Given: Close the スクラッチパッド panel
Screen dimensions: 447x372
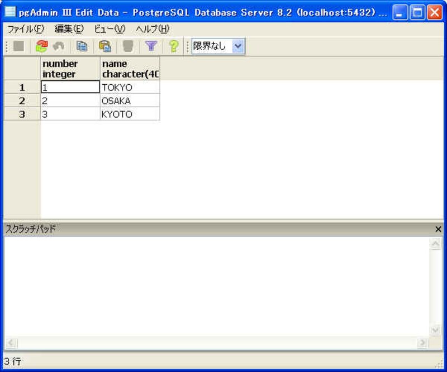Looking at the screenshot, I should (438, 229).
